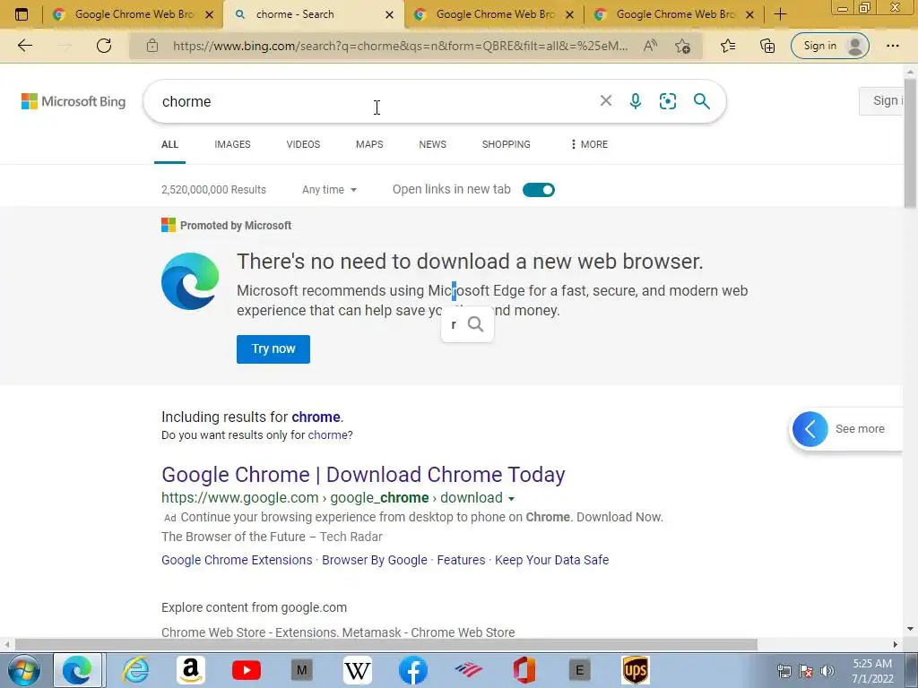Open Office shortcut on taskbar
The width and height of the screenshot is (918, 688).
coord(524,670)
